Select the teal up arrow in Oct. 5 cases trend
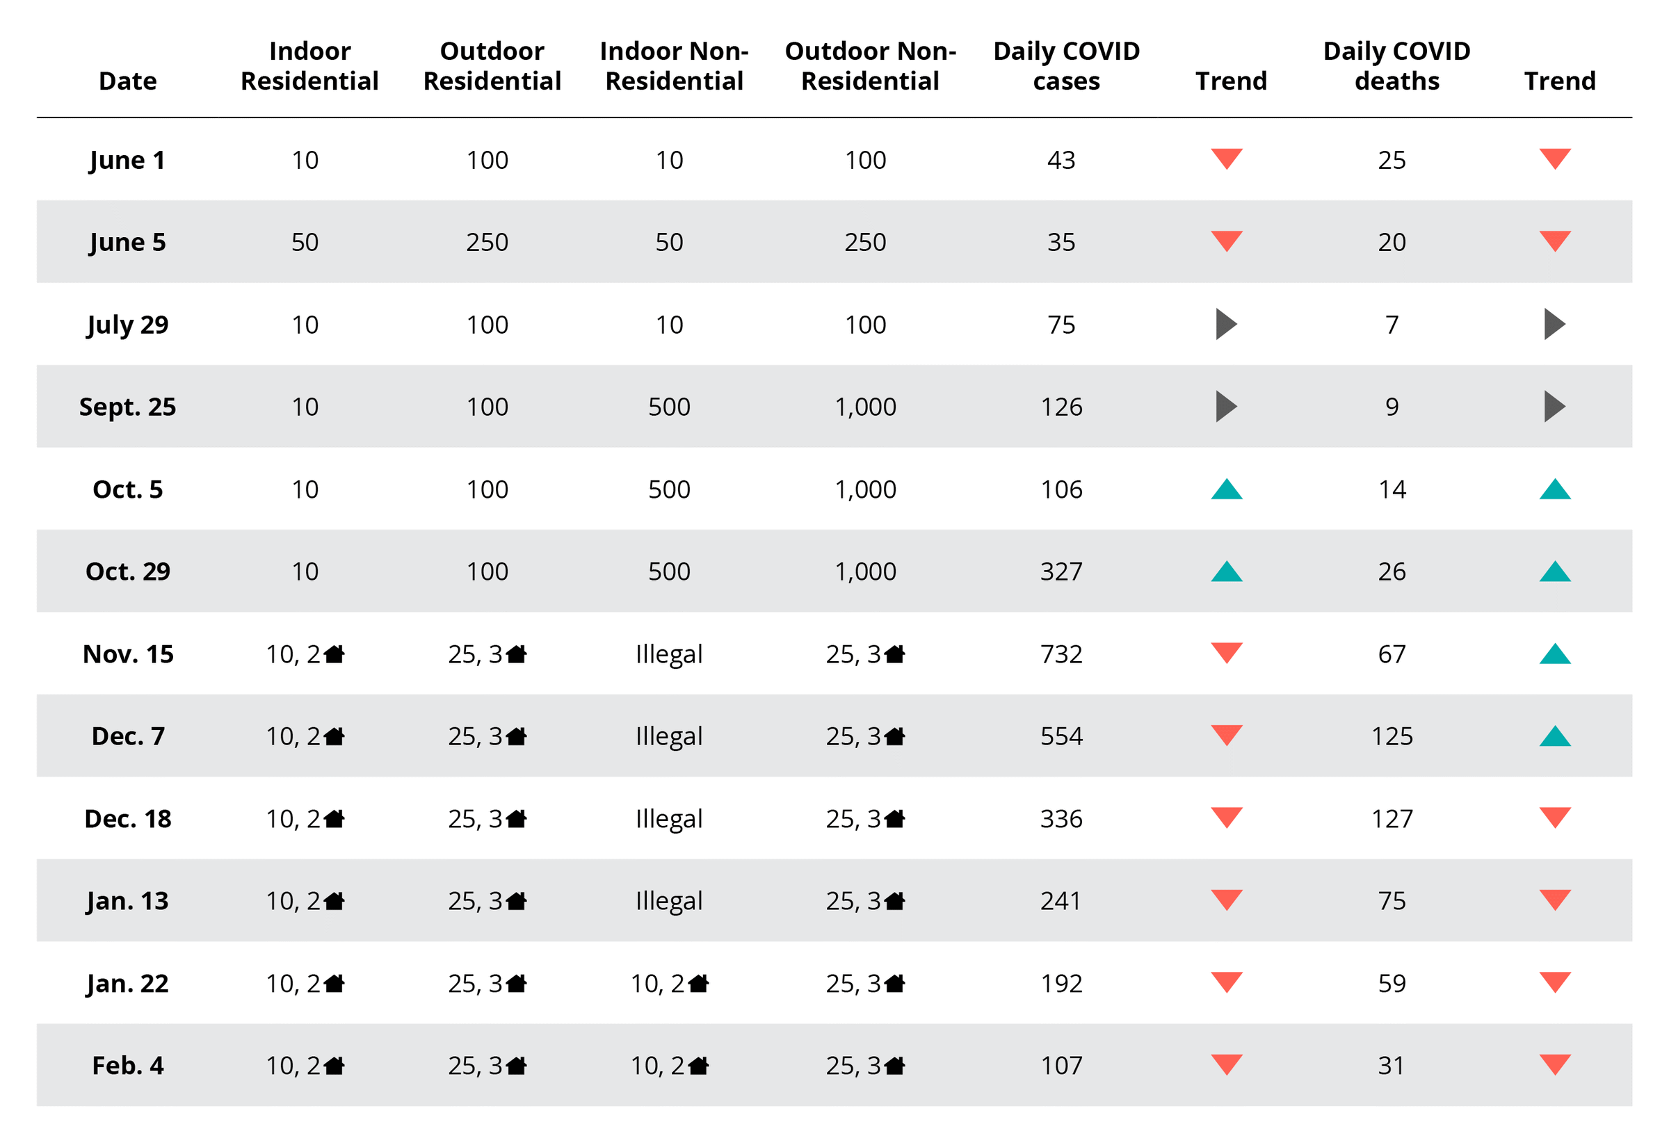The width and height of the screenshot is (1669, 1145). 1227,489
